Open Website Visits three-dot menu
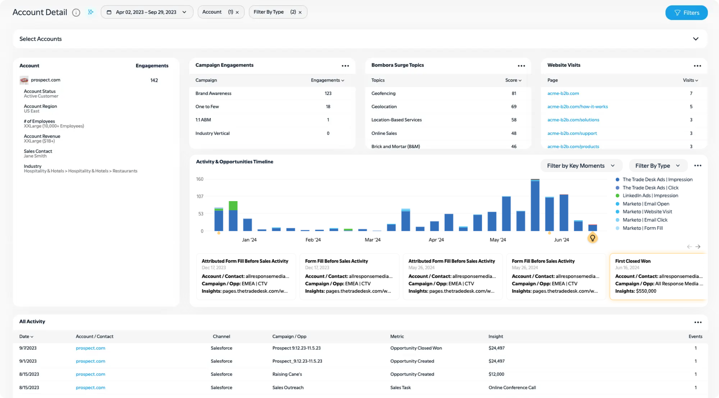 tap(697, 66)
